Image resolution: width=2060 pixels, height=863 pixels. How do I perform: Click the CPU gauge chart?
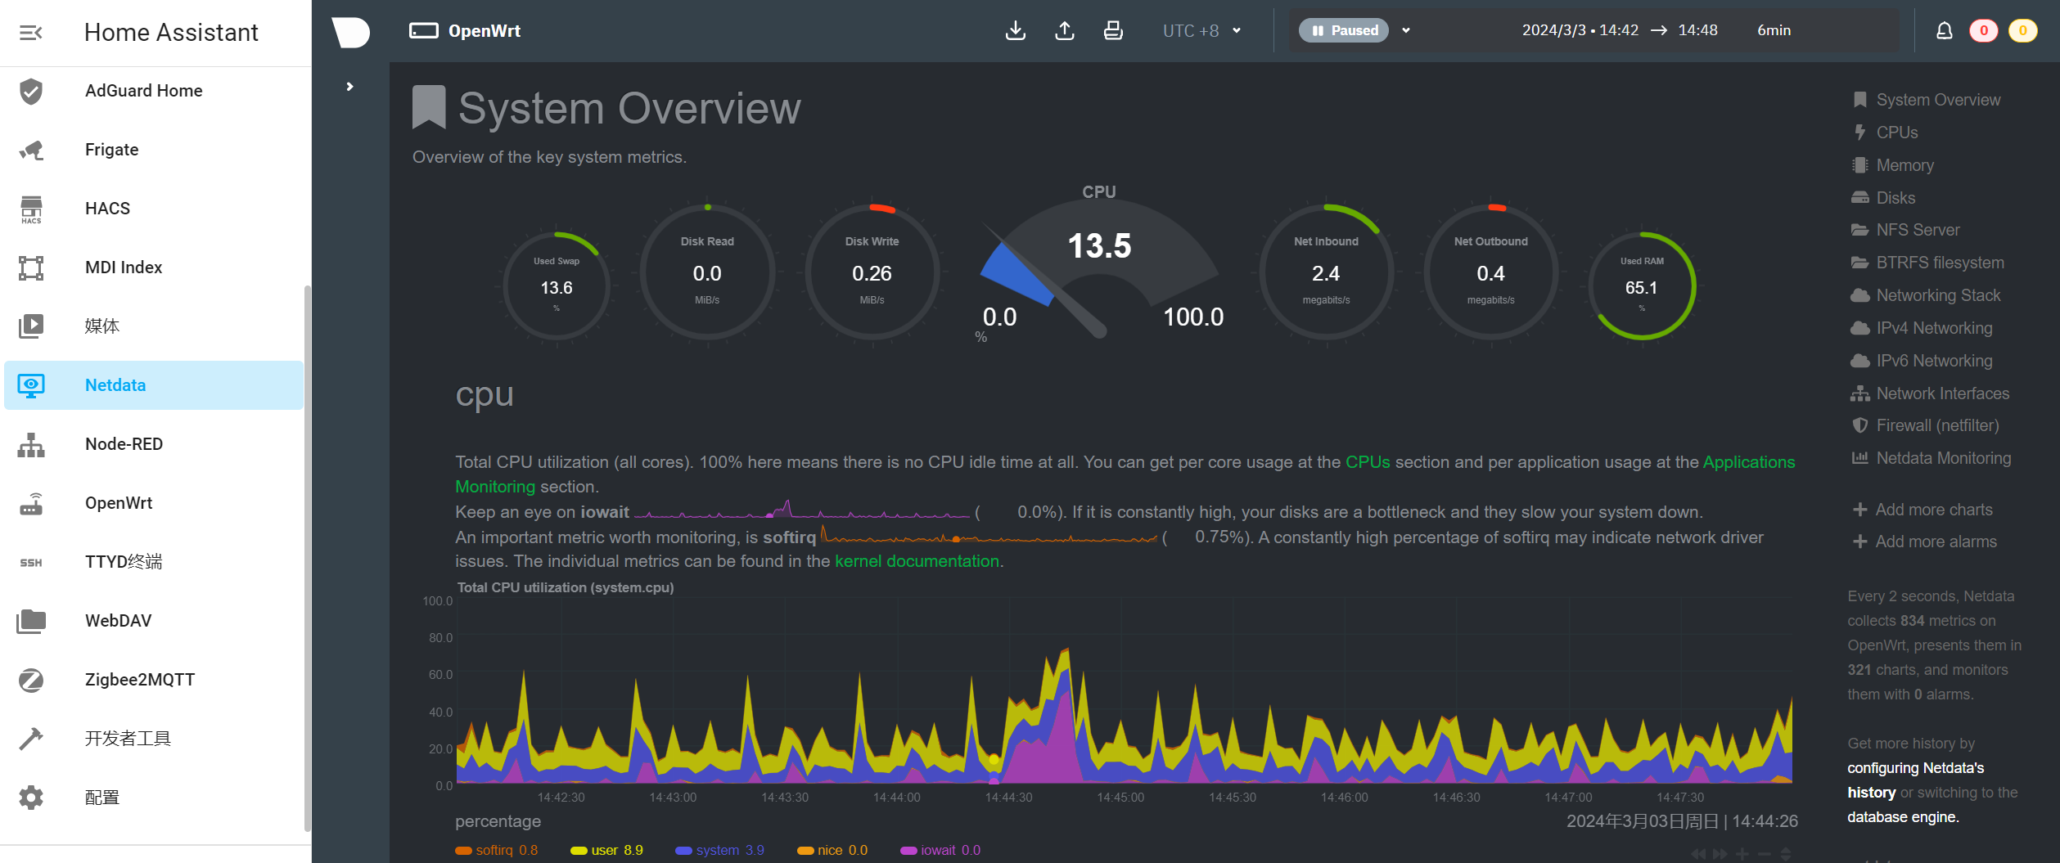1099,262
